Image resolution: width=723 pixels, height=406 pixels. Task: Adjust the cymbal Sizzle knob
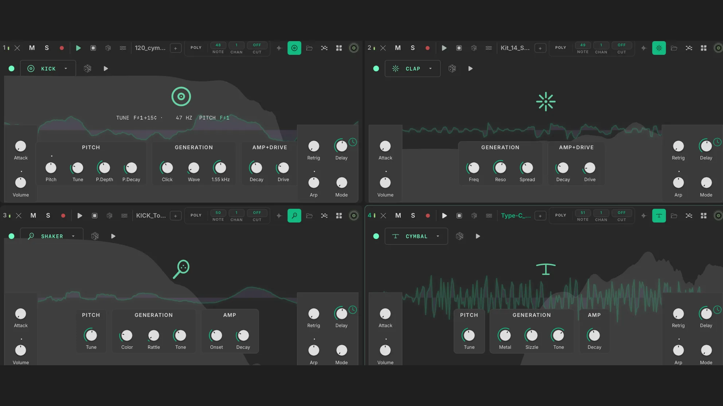click(532, 335)
